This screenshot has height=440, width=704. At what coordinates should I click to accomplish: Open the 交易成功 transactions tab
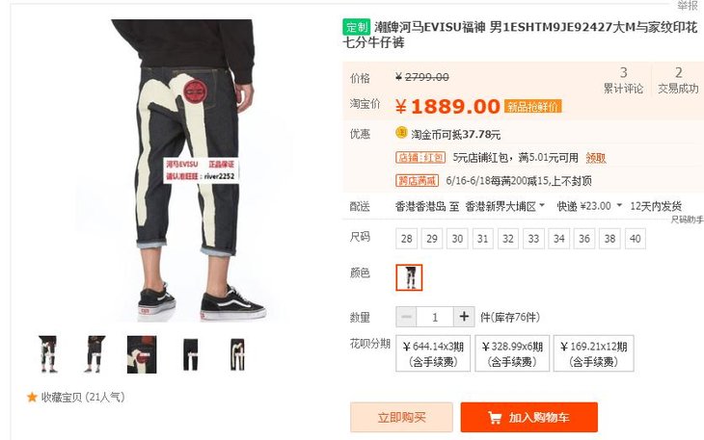pos(678,80)
